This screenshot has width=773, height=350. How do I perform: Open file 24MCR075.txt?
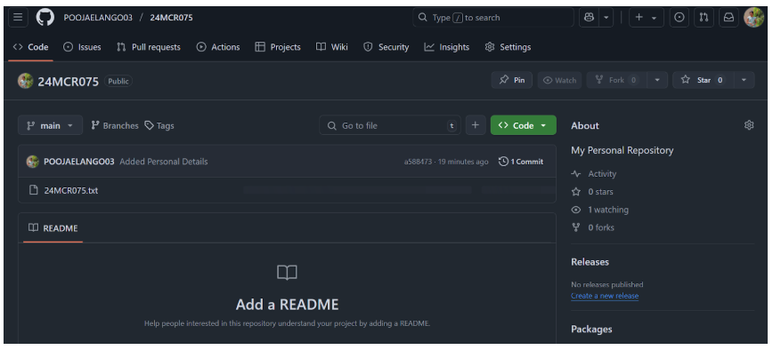(71, 190)
